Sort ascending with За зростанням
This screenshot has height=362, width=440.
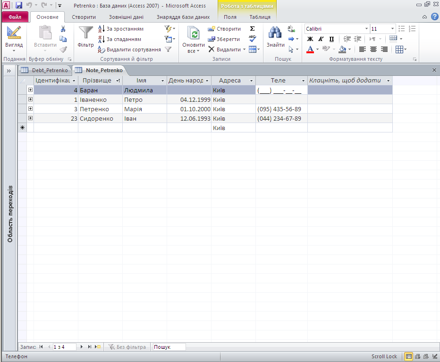[x=120, y=29]
